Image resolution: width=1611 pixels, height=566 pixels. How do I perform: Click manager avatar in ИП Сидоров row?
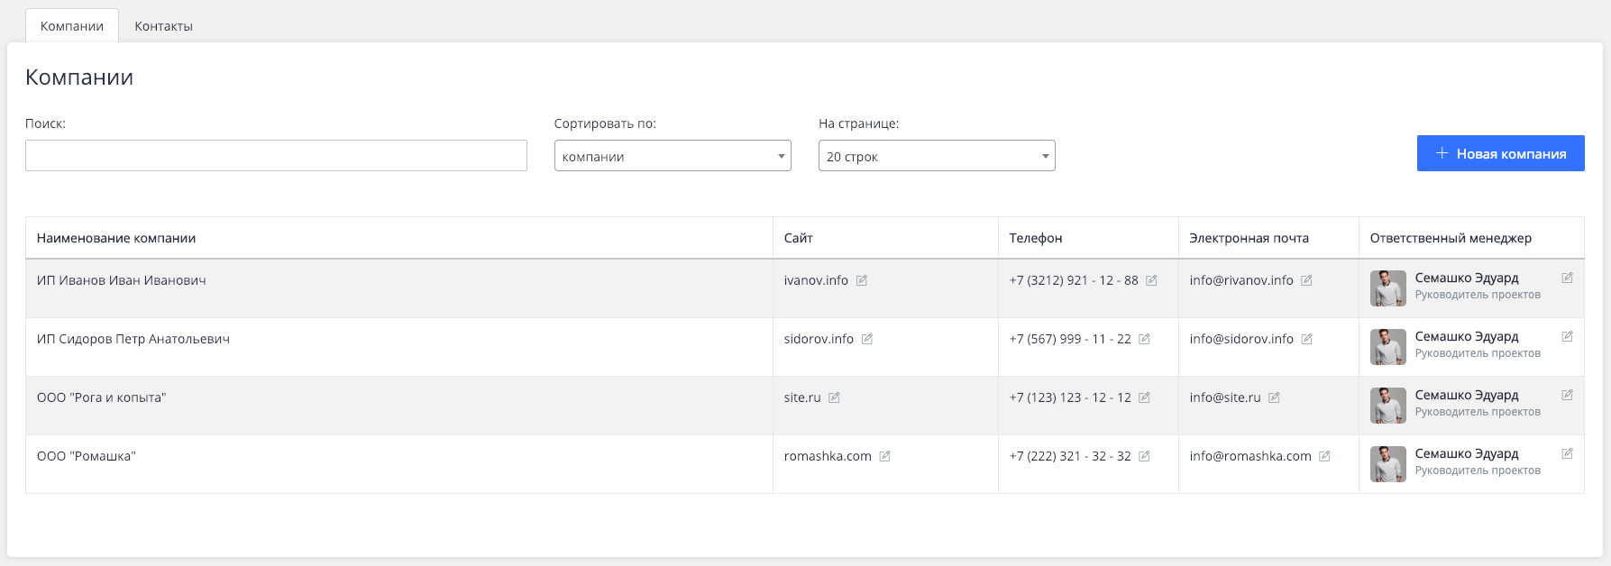pos(1387,347)
